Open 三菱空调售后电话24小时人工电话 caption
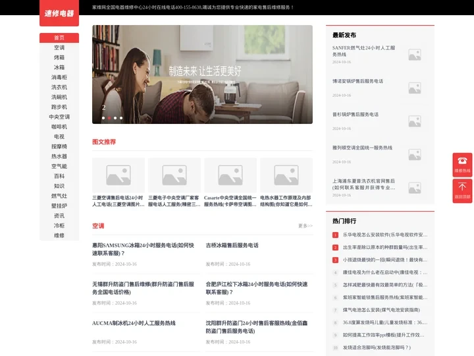 pyautogui.click(x=118, y=201)
